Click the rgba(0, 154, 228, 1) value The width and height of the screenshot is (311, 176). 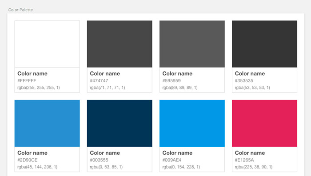click(x=181, y=167)
